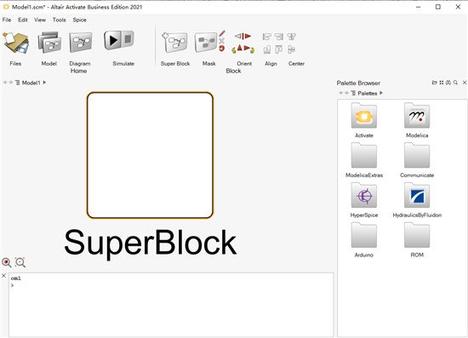Open the View menu

pyautogui.click(x=40, y=20)
